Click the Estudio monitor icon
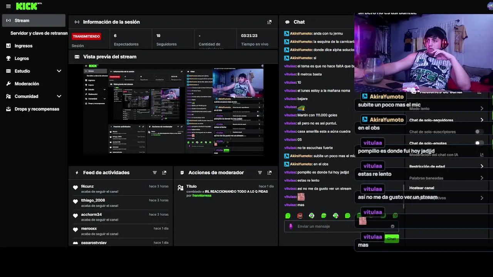The width and height of the screenshot is (493, 277). 8,71
